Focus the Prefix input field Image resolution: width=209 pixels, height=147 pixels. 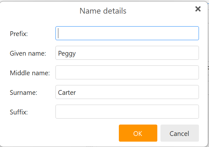[x=127, y=33]
